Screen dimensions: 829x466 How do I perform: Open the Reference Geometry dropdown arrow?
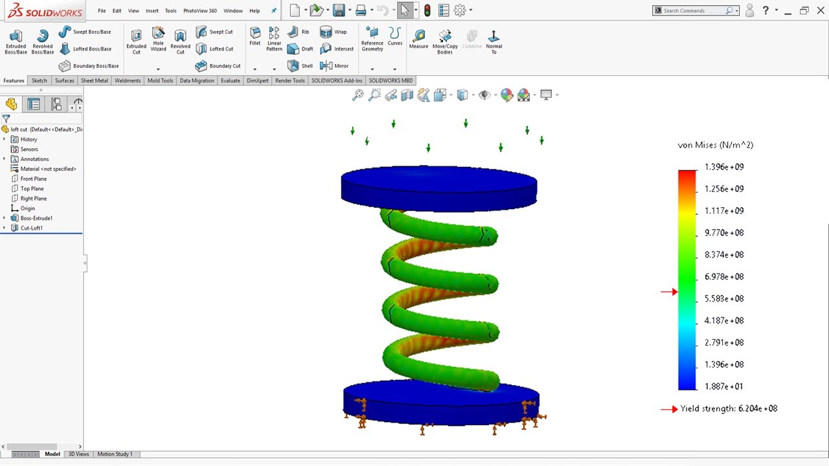[372, 69]
